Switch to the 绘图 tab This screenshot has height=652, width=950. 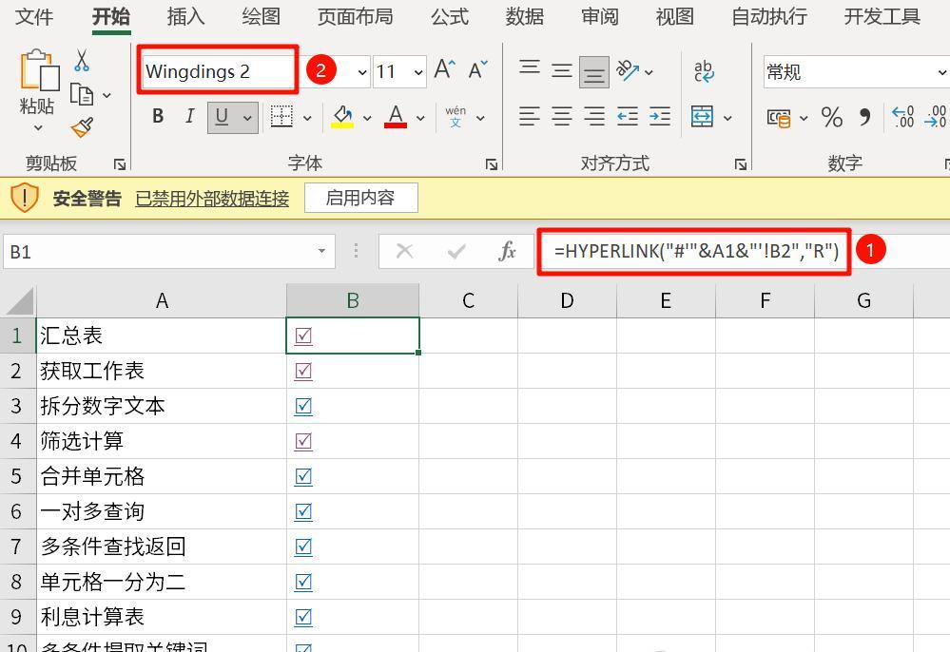click(x=261, y=17)
